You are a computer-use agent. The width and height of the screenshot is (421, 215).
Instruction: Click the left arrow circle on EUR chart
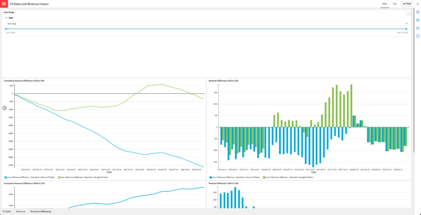(4, 107)
